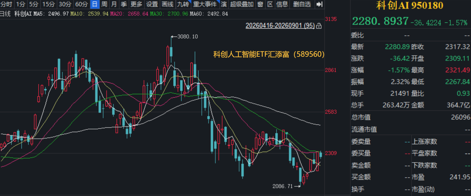Open the 更多 more periods menu
The width and height of the screenshot is (471, 196).
[136, 4]
